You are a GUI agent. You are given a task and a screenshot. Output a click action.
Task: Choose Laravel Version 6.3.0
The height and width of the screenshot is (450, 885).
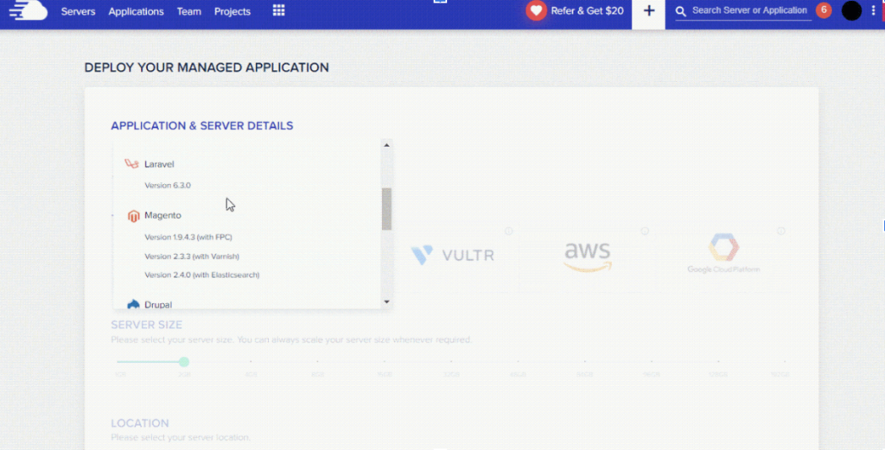point(168,186)
